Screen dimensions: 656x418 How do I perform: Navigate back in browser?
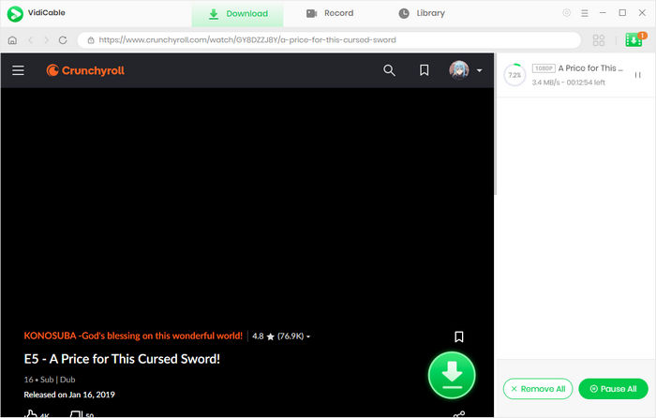(x=30, y=40)
